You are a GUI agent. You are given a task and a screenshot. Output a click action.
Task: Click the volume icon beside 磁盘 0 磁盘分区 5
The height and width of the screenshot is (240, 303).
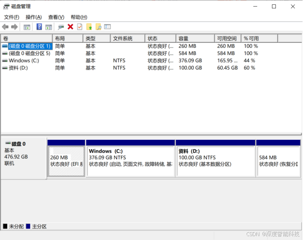[5, 53]
